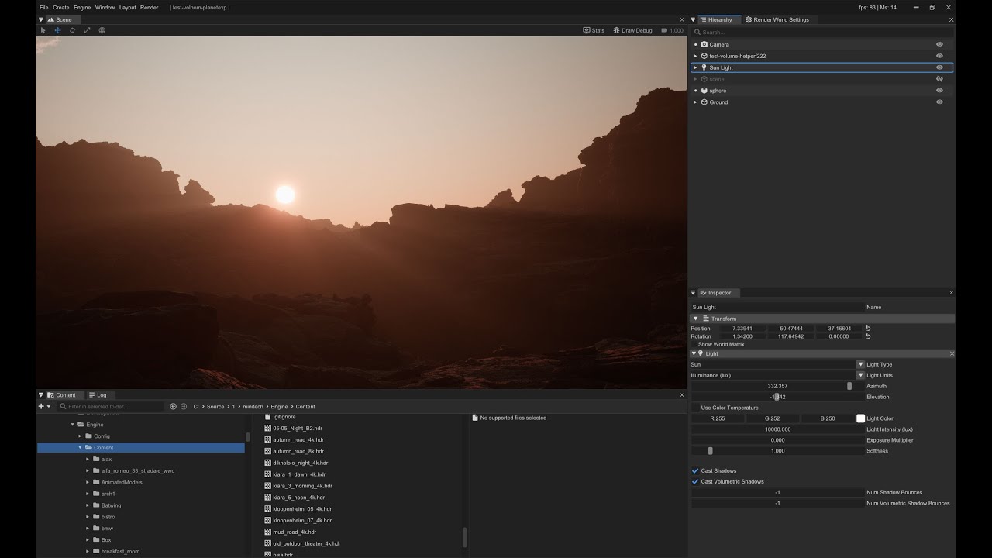Focus the Filter in selected folder field

(112, 406)
